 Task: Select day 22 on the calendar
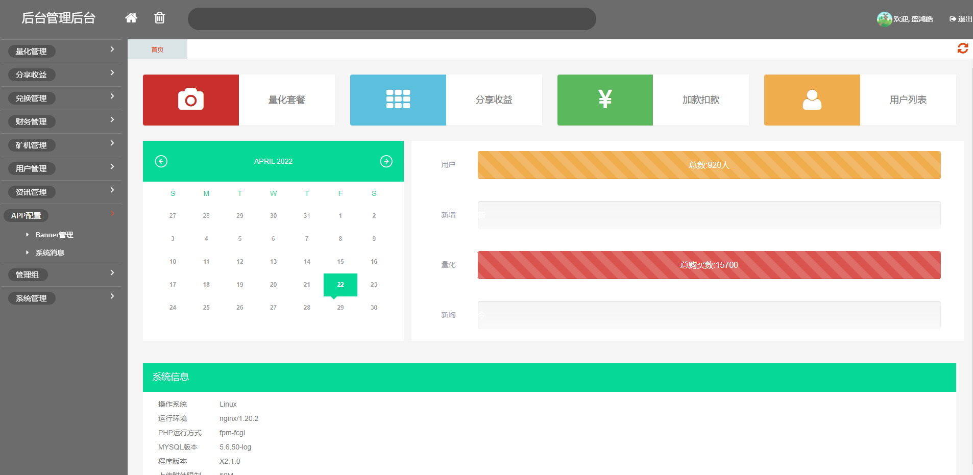coord(340,285)
